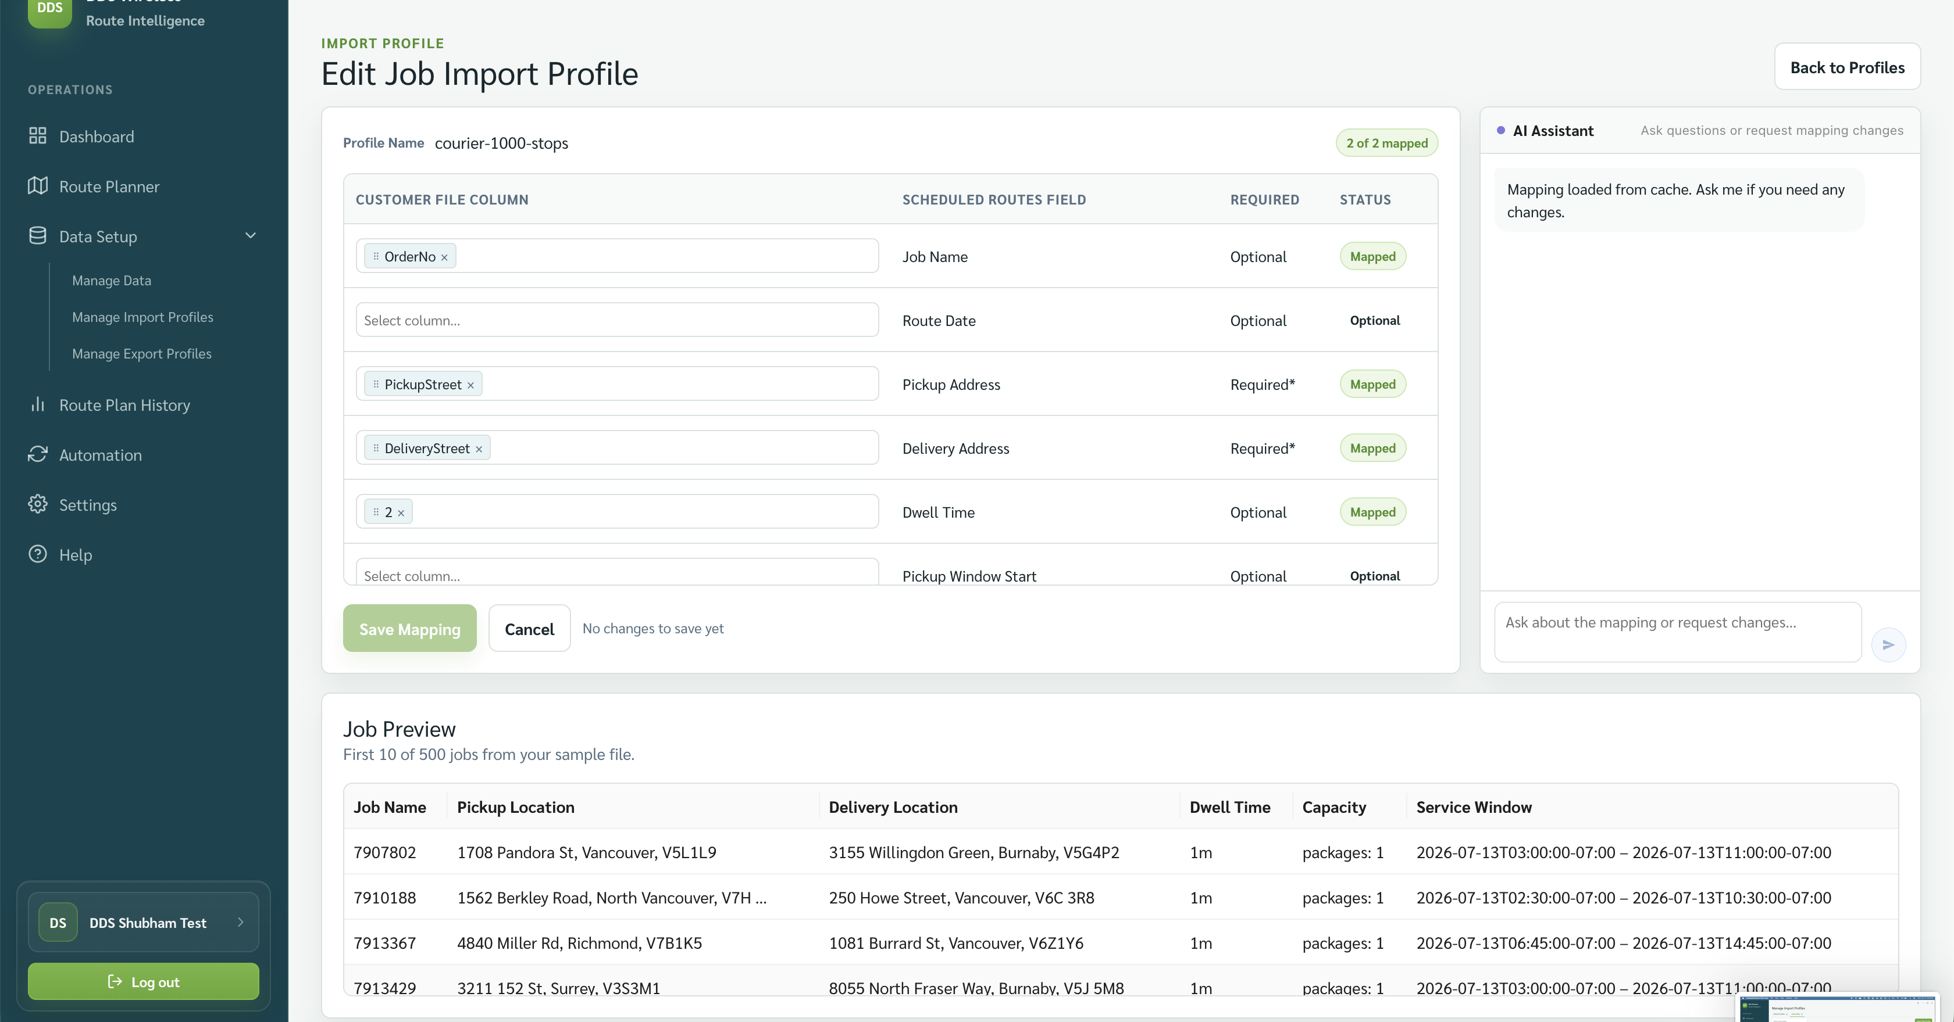Remove the PickupStreet column tag
The height and width of the screenshot is (1022, 1954).
[470, 386]
